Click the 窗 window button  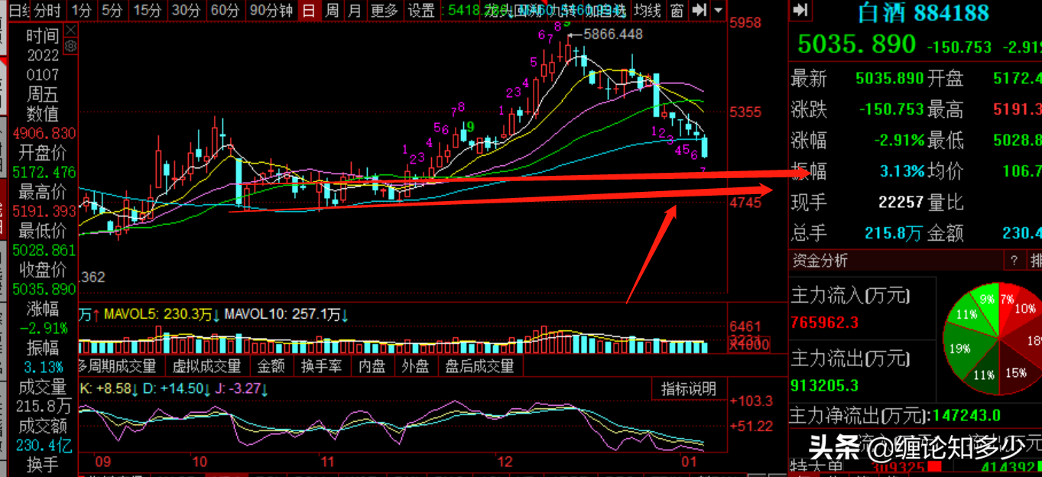tap(677, 10)
